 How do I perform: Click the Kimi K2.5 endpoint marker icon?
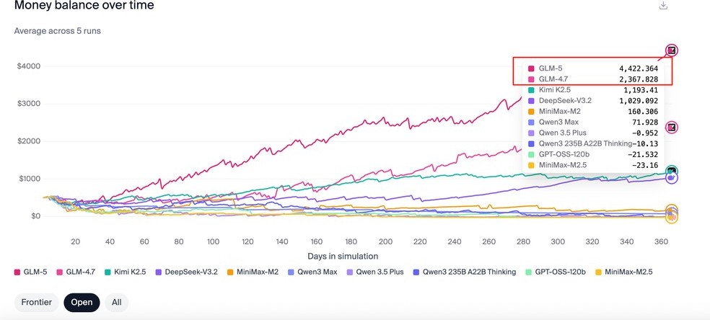coord(672,172)
